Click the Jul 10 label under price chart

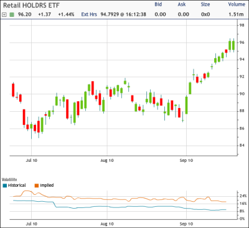click(32, 161)
